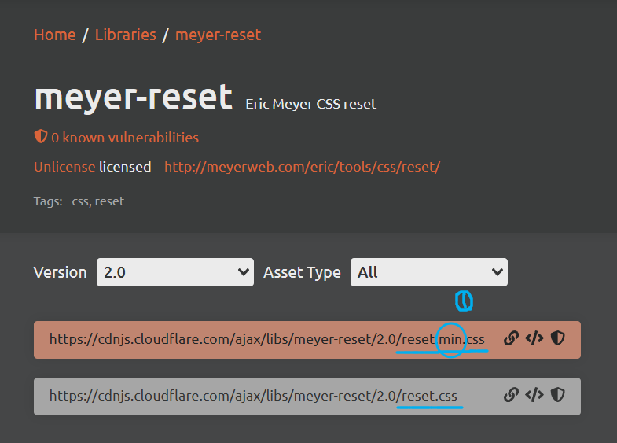Visit meyerweb.com reset homepage link
617x443 pixels.
(x=302, y=167)
